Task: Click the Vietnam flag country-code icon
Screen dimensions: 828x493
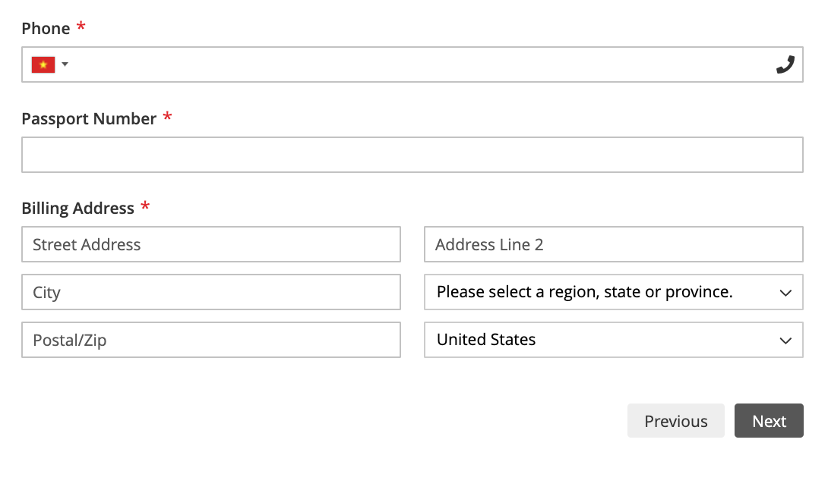Action: pyautogui.click(x=43, y=64)
